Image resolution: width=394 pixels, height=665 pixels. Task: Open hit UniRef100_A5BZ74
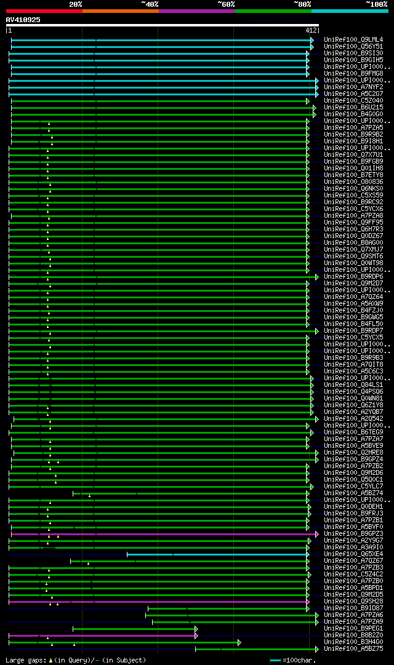[353, 493]
